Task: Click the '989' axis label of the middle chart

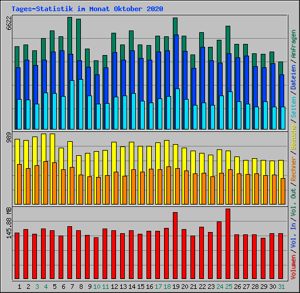Action: click(x=9, y=138)
